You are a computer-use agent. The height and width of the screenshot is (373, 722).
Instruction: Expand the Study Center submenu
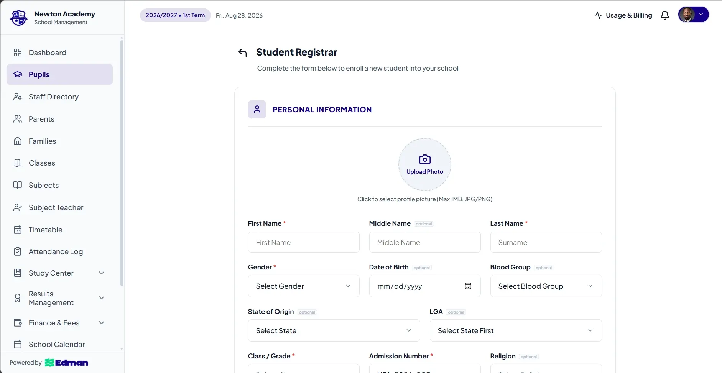(x=102, y=273)
